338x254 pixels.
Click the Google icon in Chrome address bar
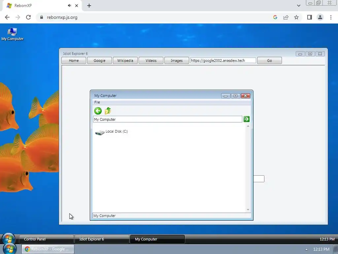click(x=275, y=17)
